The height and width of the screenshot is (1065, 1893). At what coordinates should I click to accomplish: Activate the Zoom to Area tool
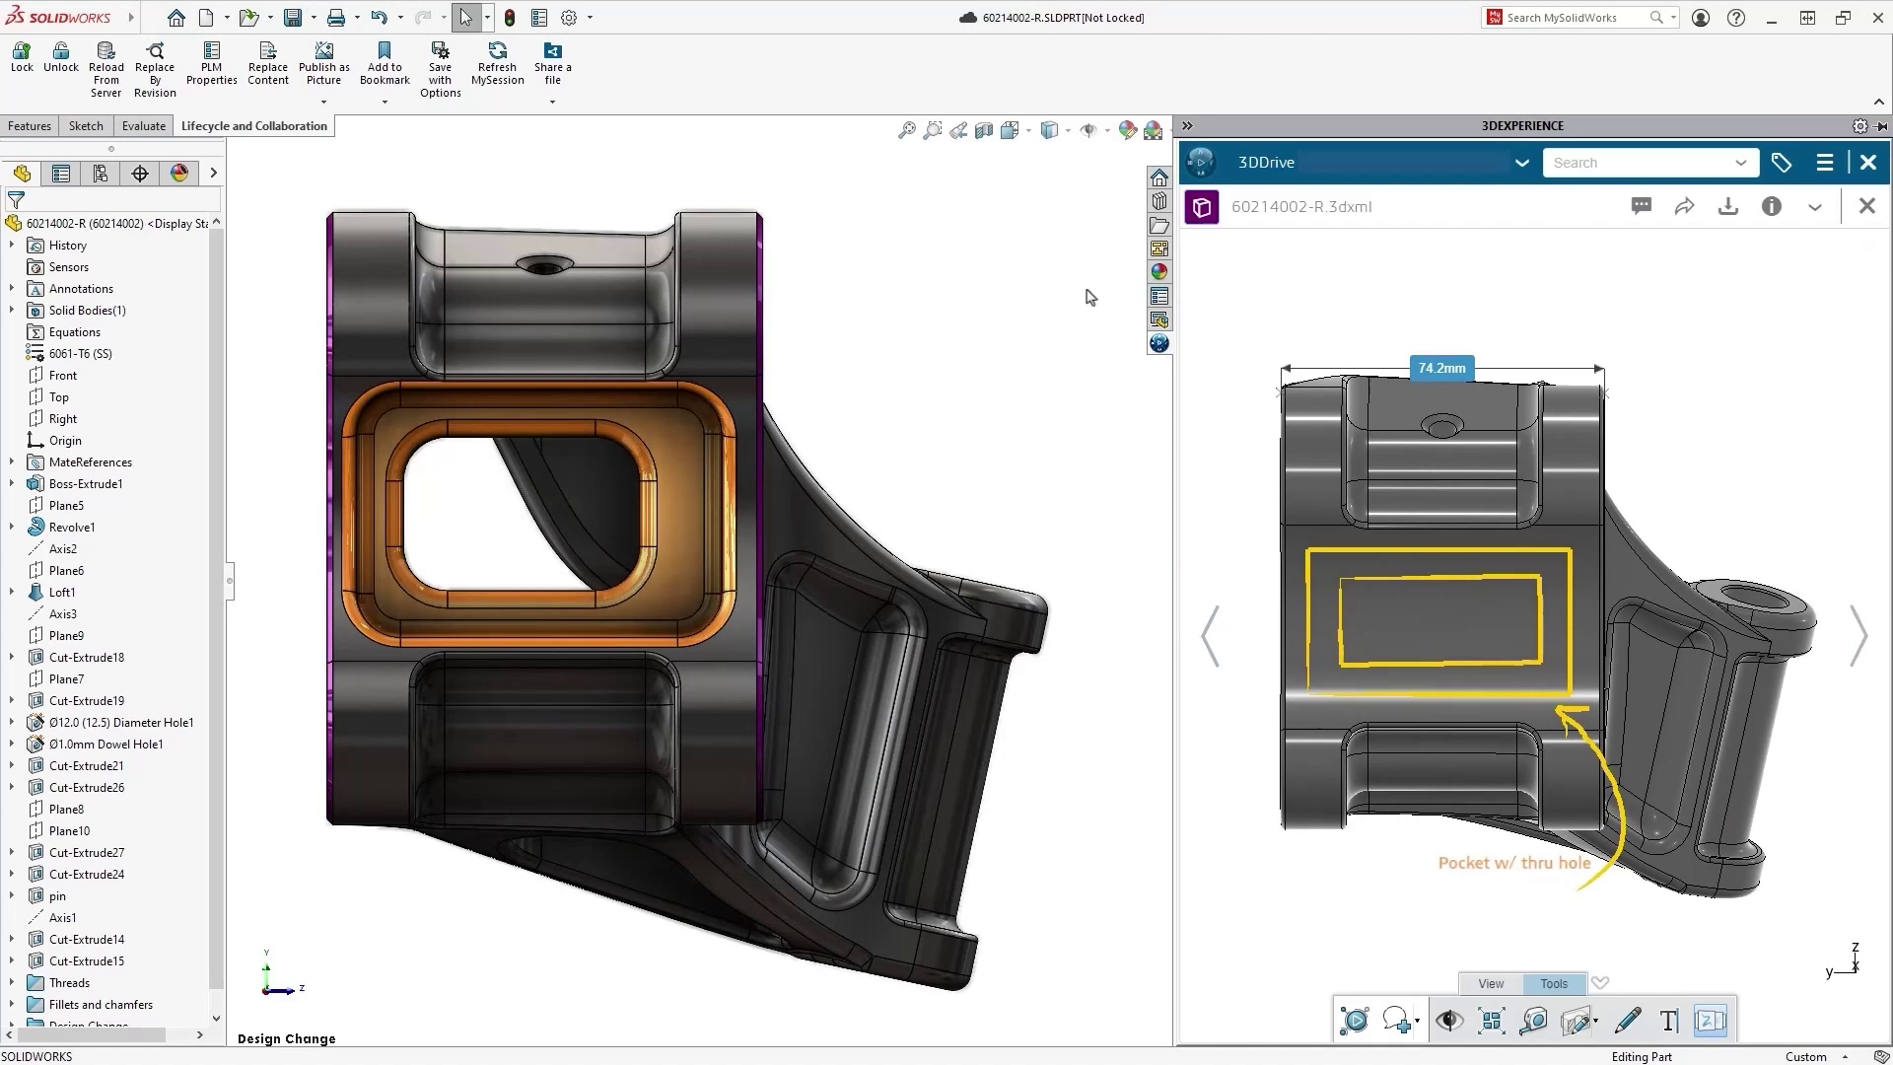tap(933, 129)
